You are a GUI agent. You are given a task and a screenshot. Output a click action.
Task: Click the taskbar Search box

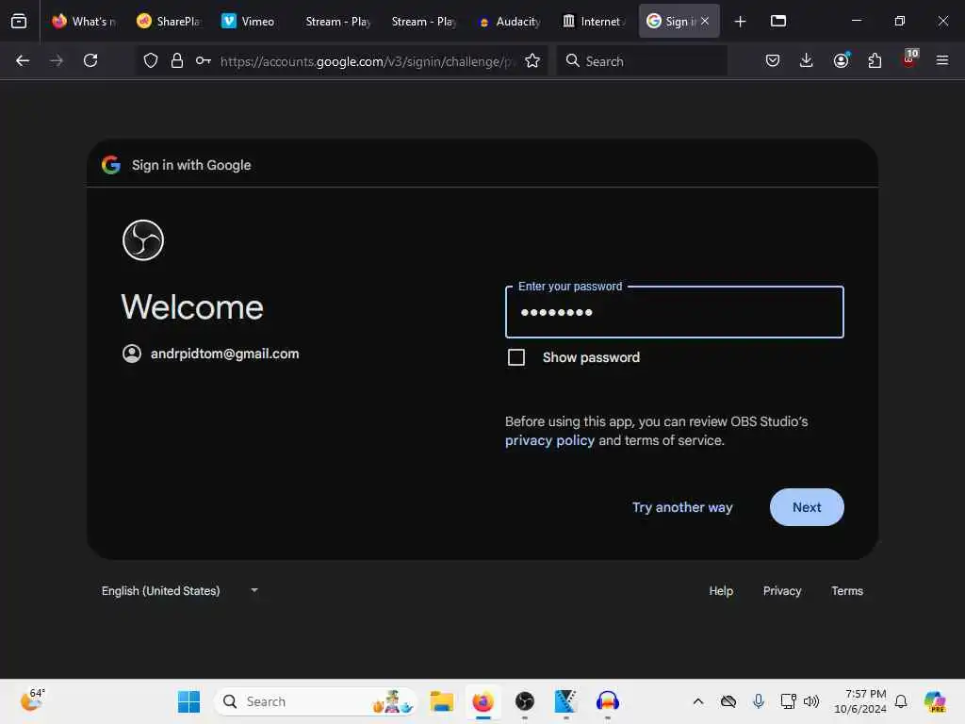pos(315,701)
